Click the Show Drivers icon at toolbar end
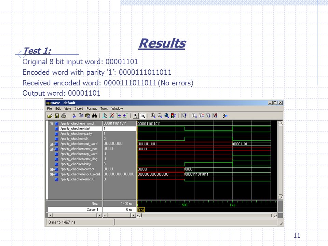 225,116
